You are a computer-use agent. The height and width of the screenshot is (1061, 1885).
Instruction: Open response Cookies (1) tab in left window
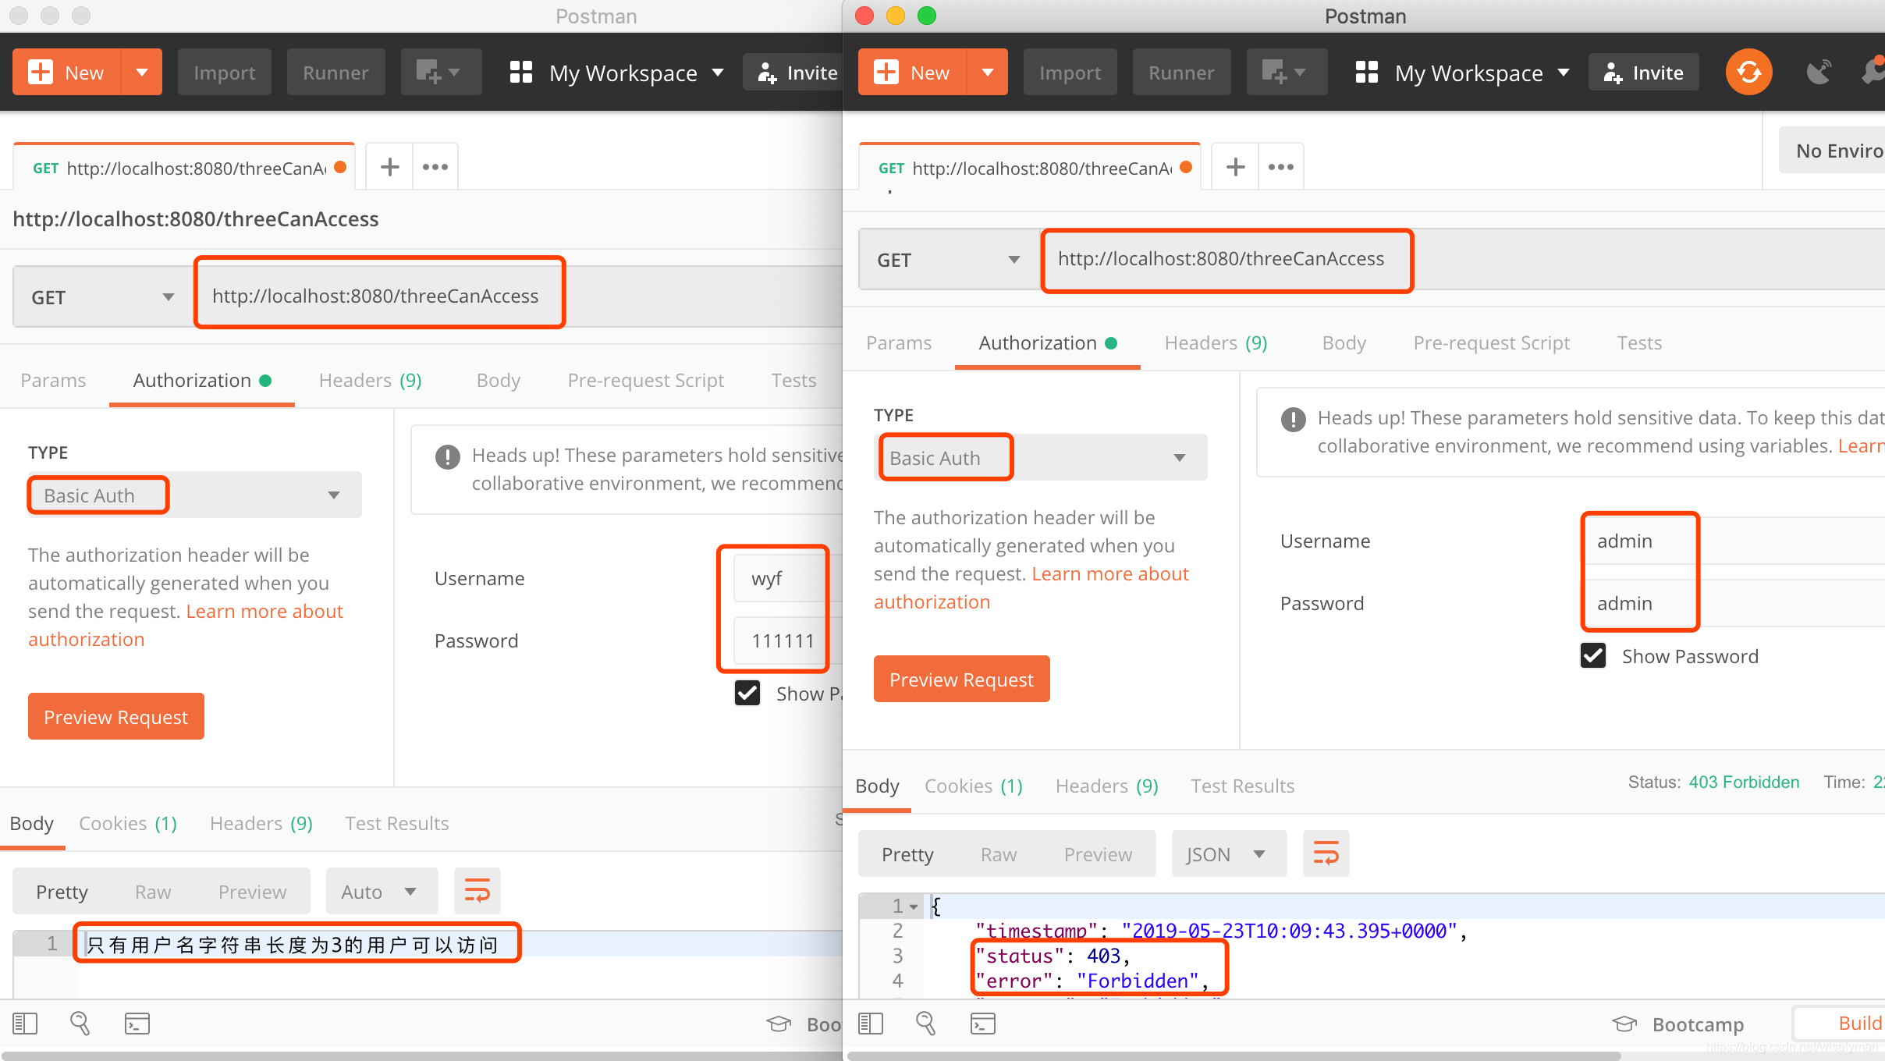(128, 824)
